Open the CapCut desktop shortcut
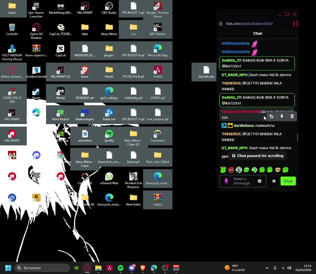This screenshot has width=316, height=274. (x=60, y=51)
